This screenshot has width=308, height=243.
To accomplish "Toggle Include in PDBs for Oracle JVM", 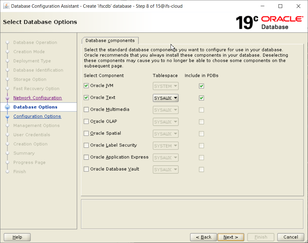I will 201,86.
